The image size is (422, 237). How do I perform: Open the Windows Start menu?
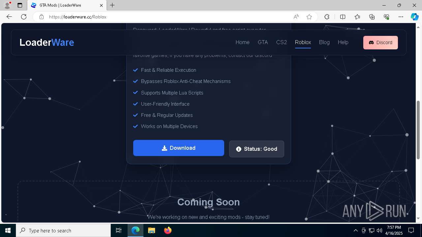[x=8, y=230]
